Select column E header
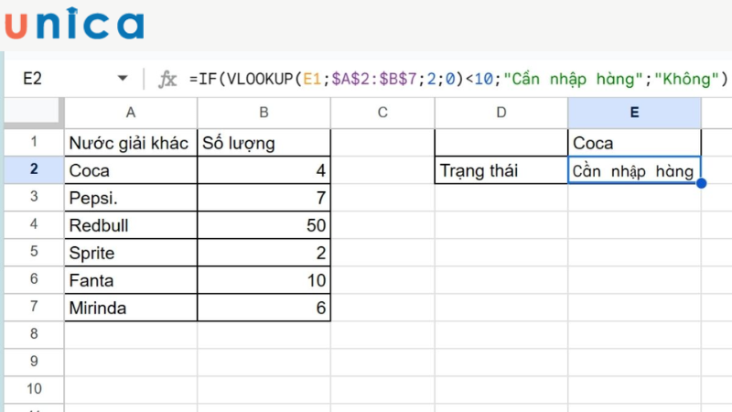 point(634,113)
